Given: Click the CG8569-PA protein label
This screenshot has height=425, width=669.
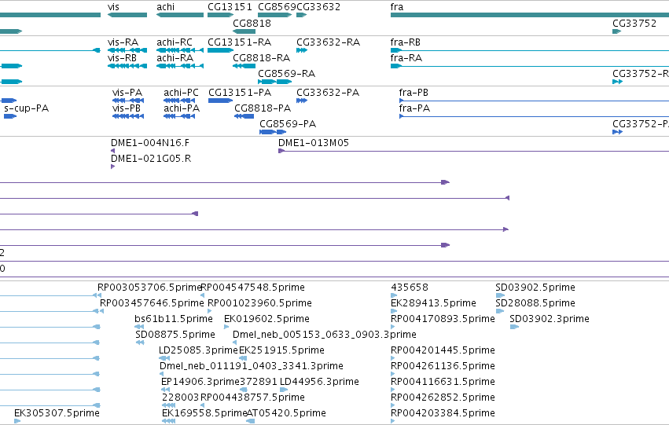Looking at the screenshot, I should pos(288,124).
